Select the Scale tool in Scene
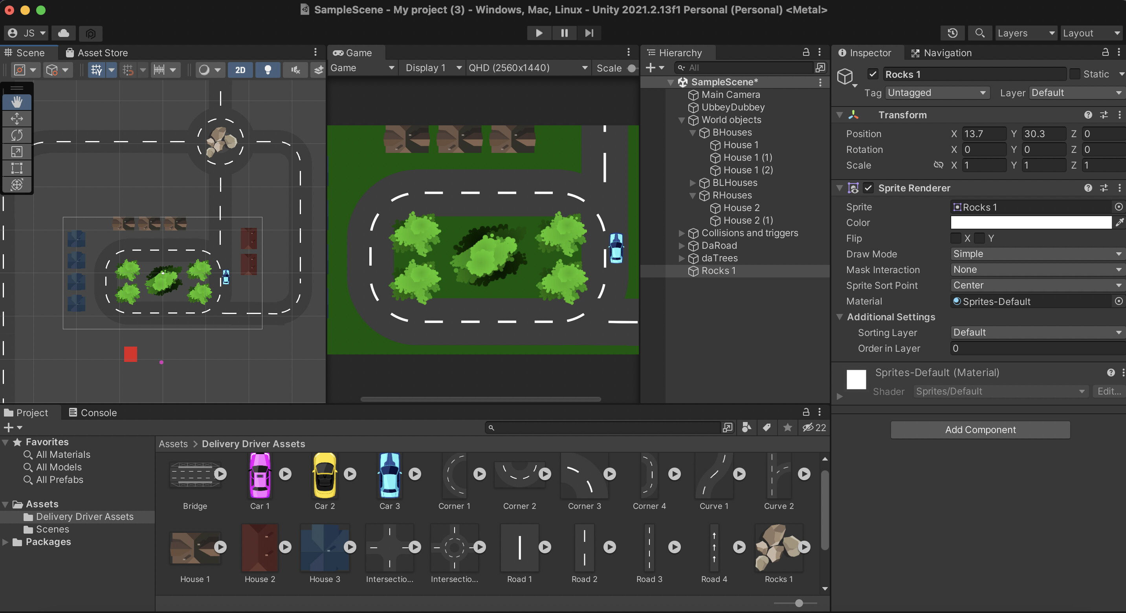Screen dimensions: 1126x613 coord(17,152)
